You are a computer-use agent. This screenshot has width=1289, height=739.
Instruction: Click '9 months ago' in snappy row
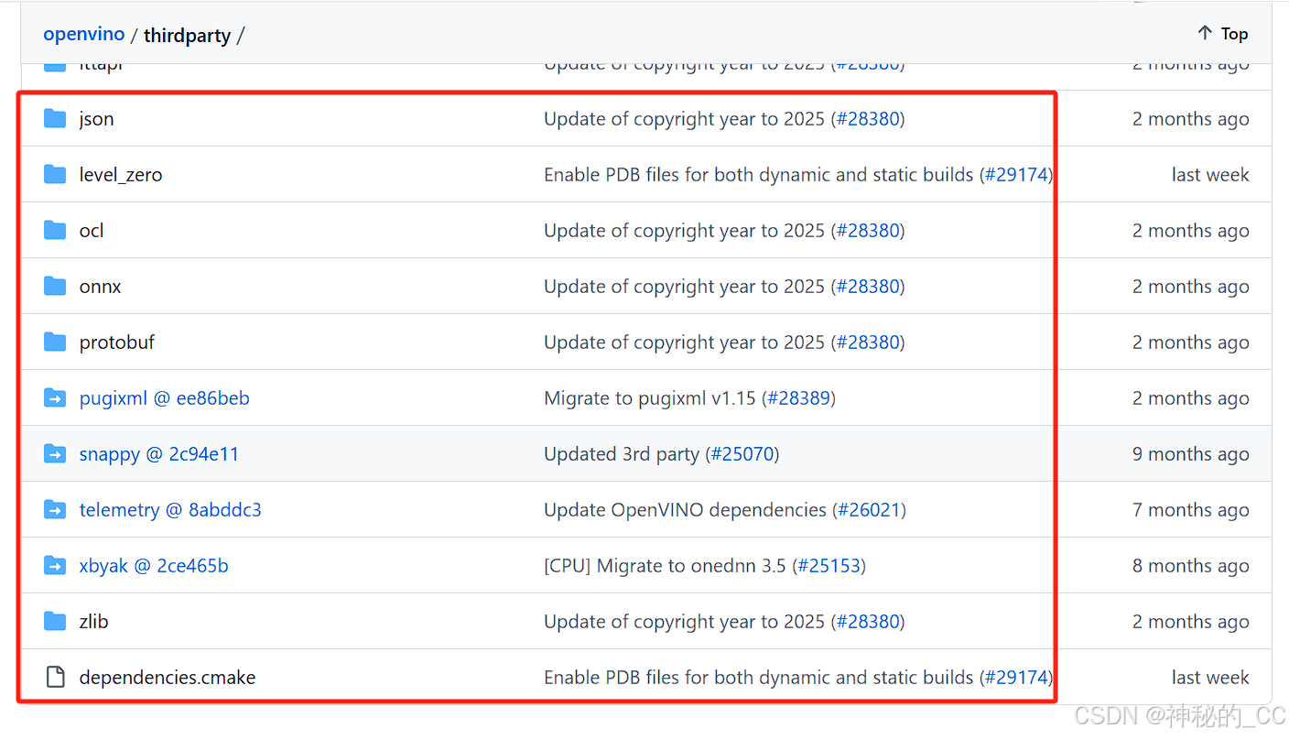1190,454
